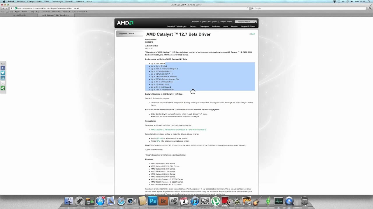373x209 pixels.
Task: Open the Preferiti menu
Action: coord(69,1)
